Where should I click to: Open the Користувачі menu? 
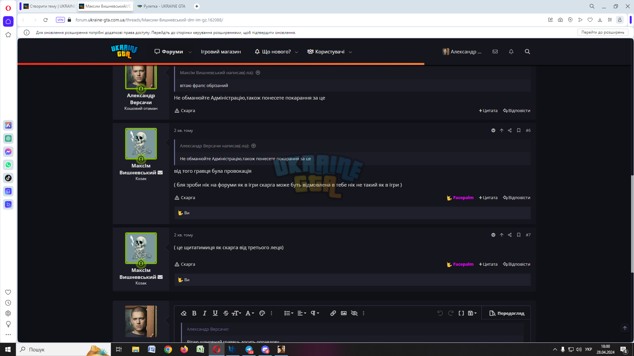(326, 52)
